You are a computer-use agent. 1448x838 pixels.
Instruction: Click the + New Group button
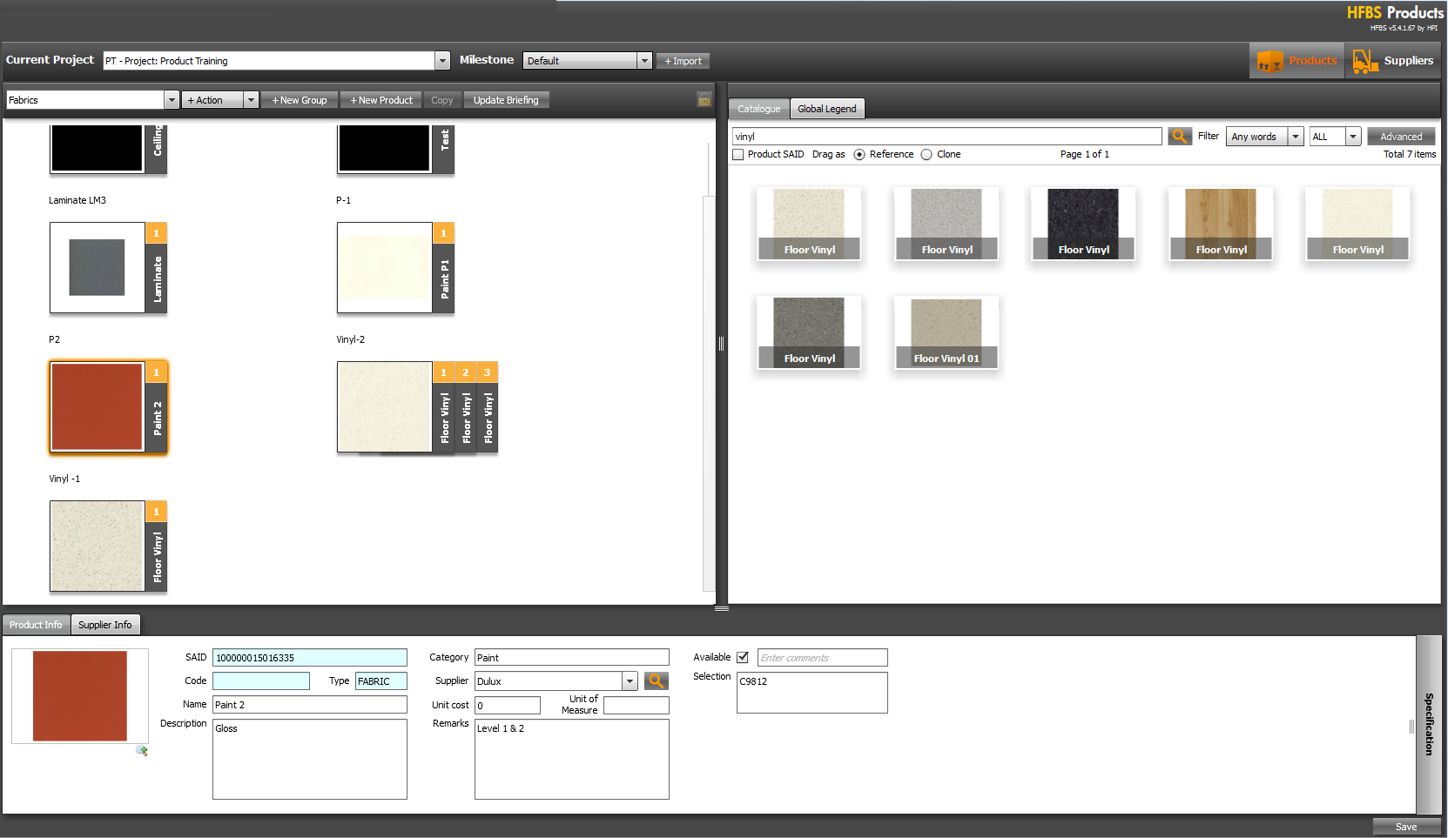pyautogui.click(x=300, y=100)
